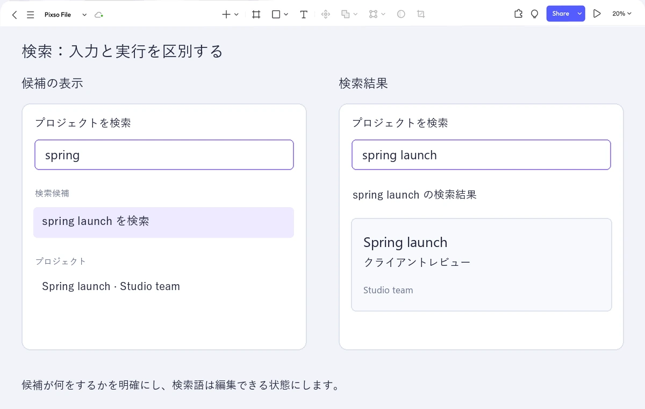Start the prototype play preview

(x=597, y=14)
